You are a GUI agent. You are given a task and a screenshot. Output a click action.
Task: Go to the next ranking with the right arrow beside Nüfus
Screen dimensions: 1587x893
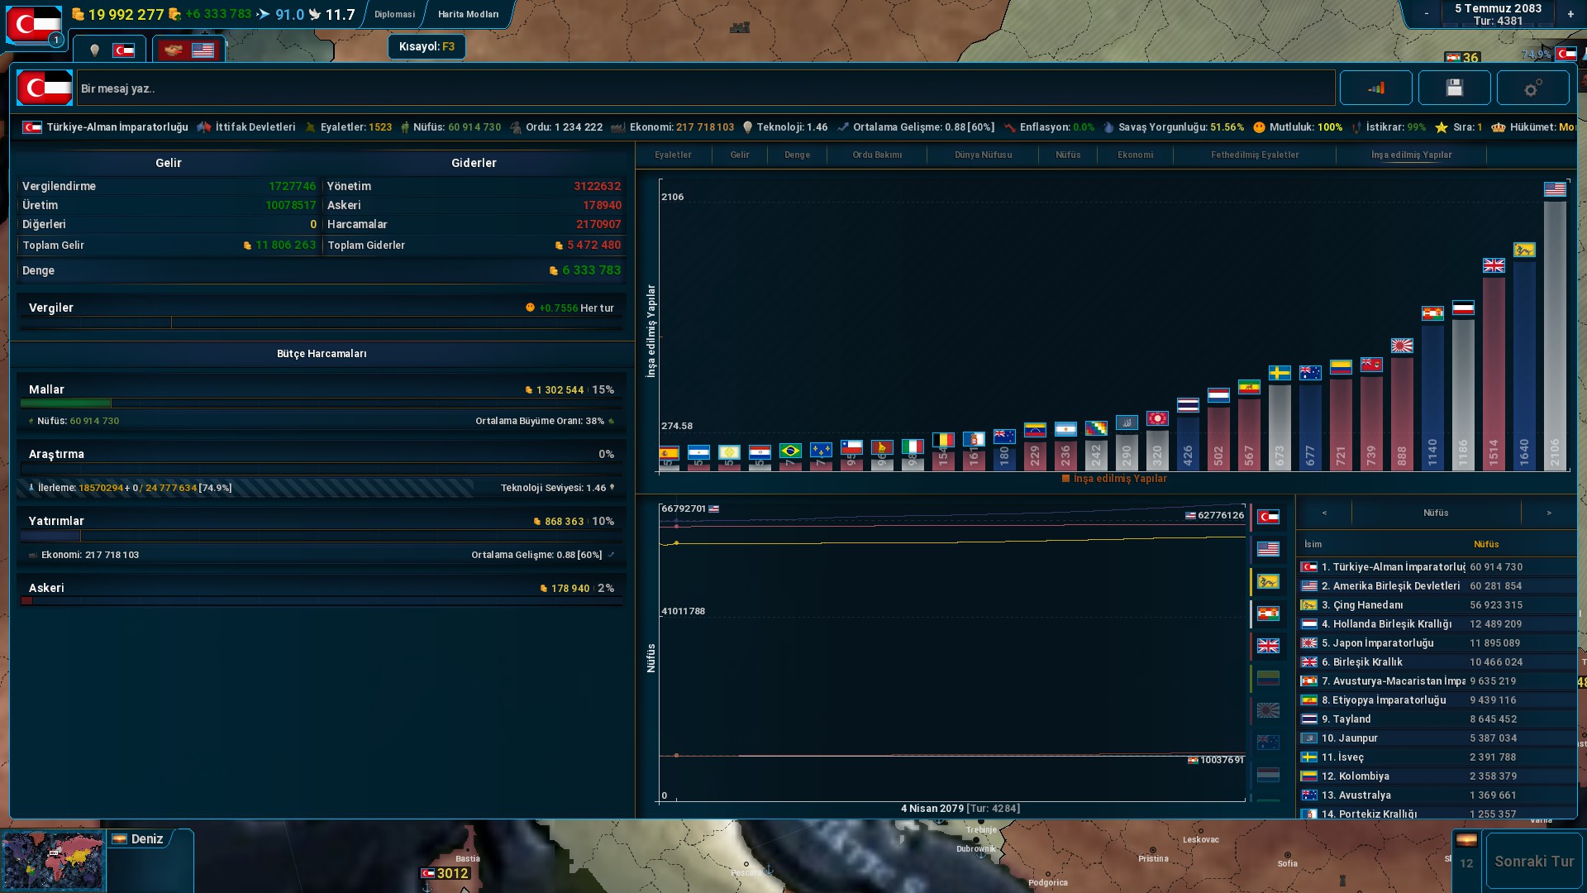point(1548,513)
